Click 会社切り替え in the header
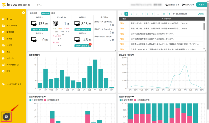The width and height of the screenshot is (209, 123). 172,5
